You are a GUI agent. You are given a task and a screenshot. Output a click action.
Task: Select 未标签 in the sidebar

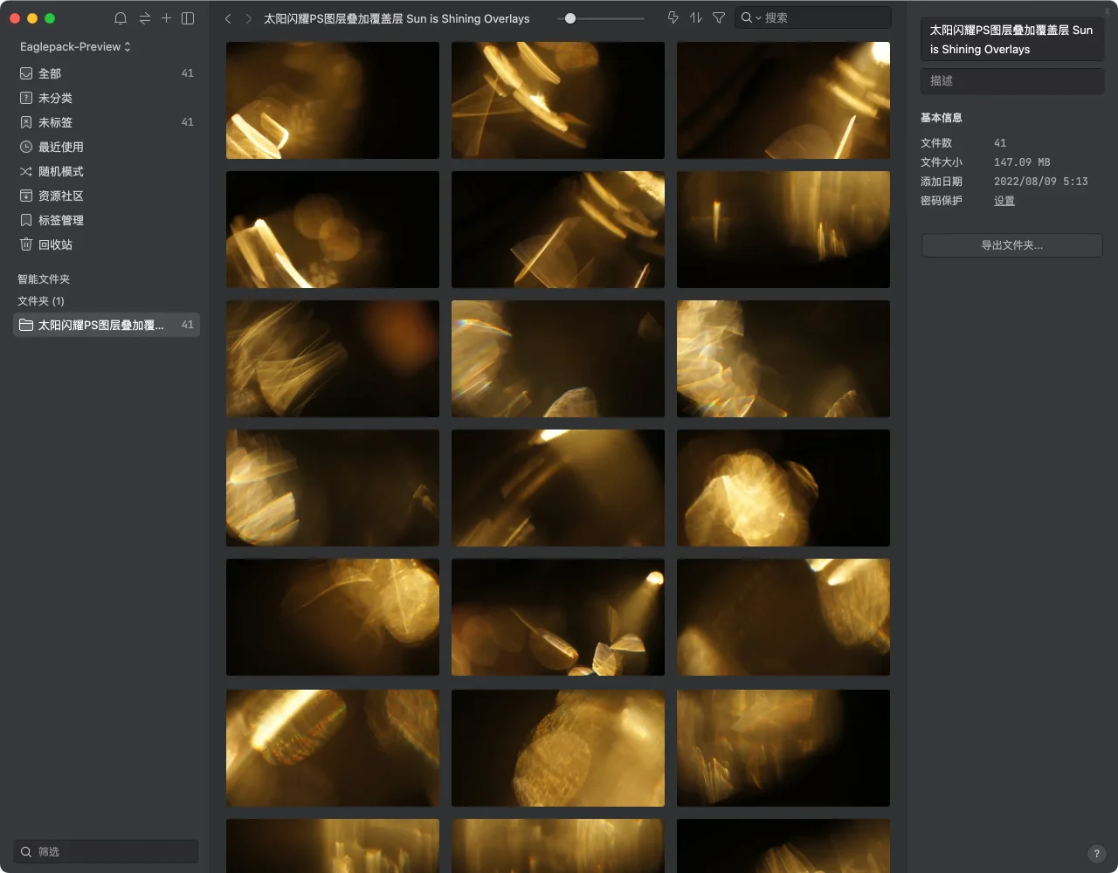pyautogui.click(x=107, y=122)
